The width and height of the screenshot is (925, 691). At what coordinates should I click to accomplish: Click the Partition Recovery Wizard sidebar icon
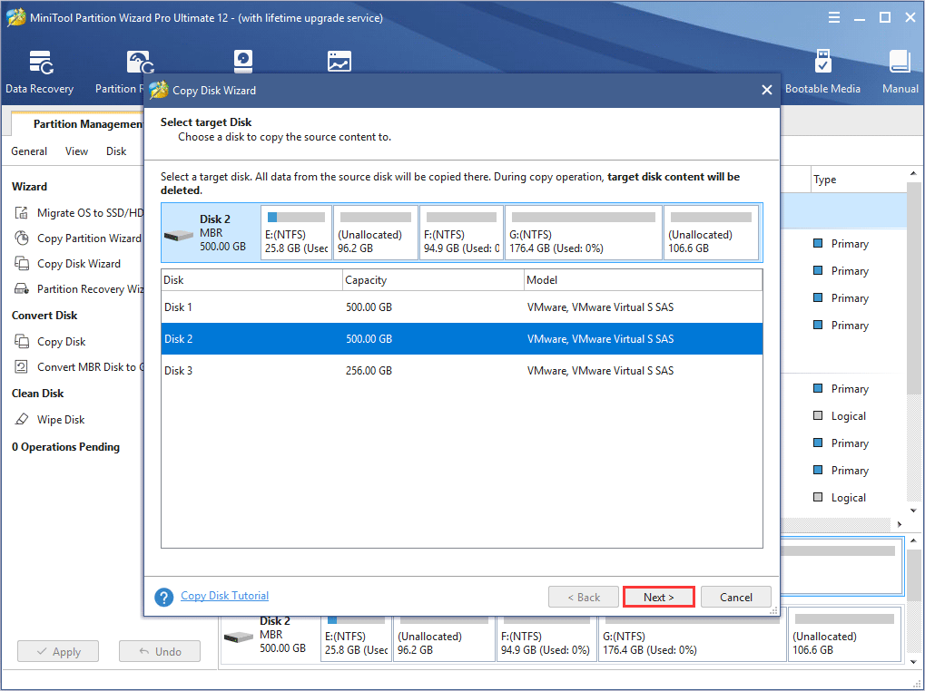[21, 288]
